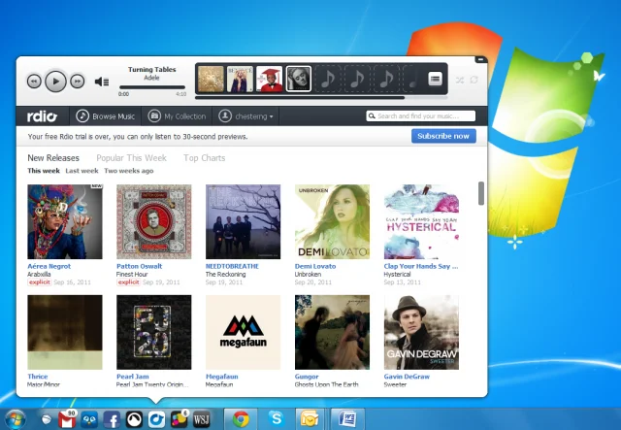Switch to the New Releases tab
Image resolution: width=621 pixels, height=430 pixels.
point(53,158)
